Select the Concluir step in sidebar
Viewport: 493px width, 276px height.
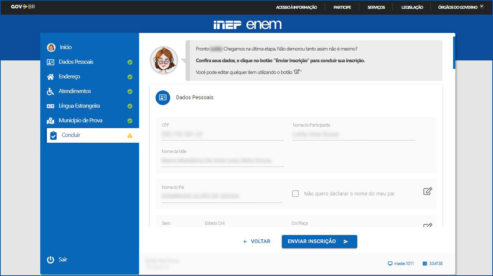pos(71,135)
